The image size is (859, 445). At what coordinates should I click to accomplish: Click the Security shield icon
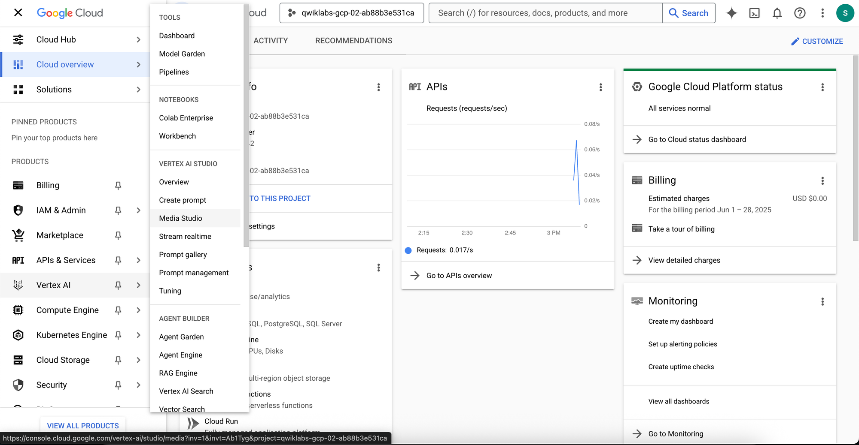tap(18, 385)
